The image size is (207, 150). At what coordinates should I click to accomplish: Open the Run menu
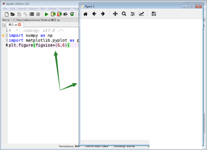pyautogui.click(x=43, y=9)
